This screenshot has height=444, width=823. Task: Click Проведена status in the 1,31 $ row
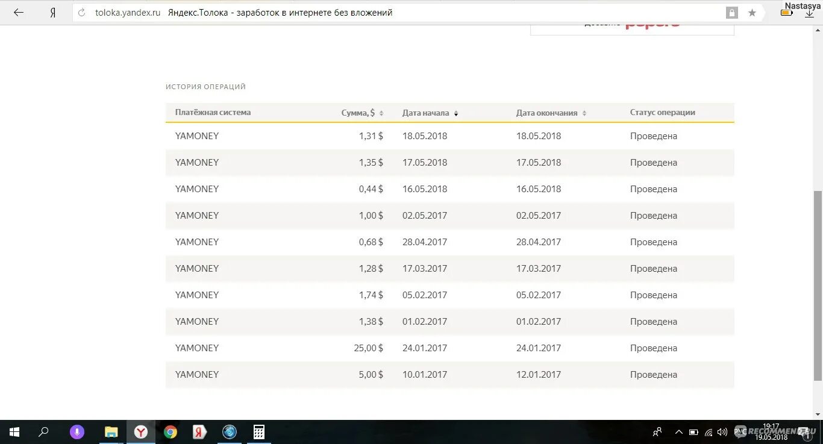[654, 136]
